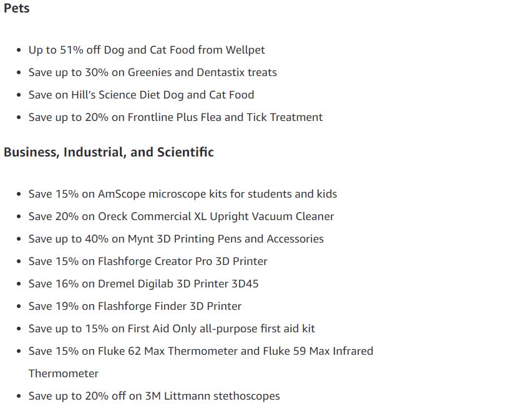Click the bullet before the Wellpet deal
The image size is (531, 409).
[19, 51]
